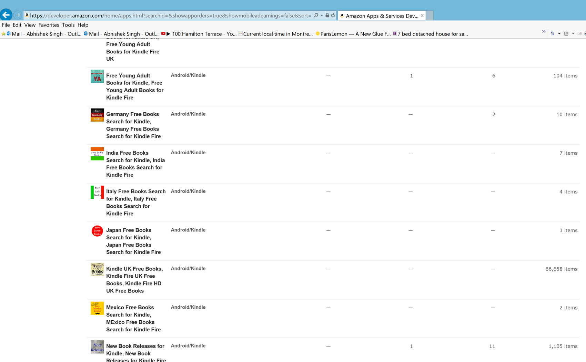Open Kindle UK Free Books app
586x362 pixels.
coord(134,280)
